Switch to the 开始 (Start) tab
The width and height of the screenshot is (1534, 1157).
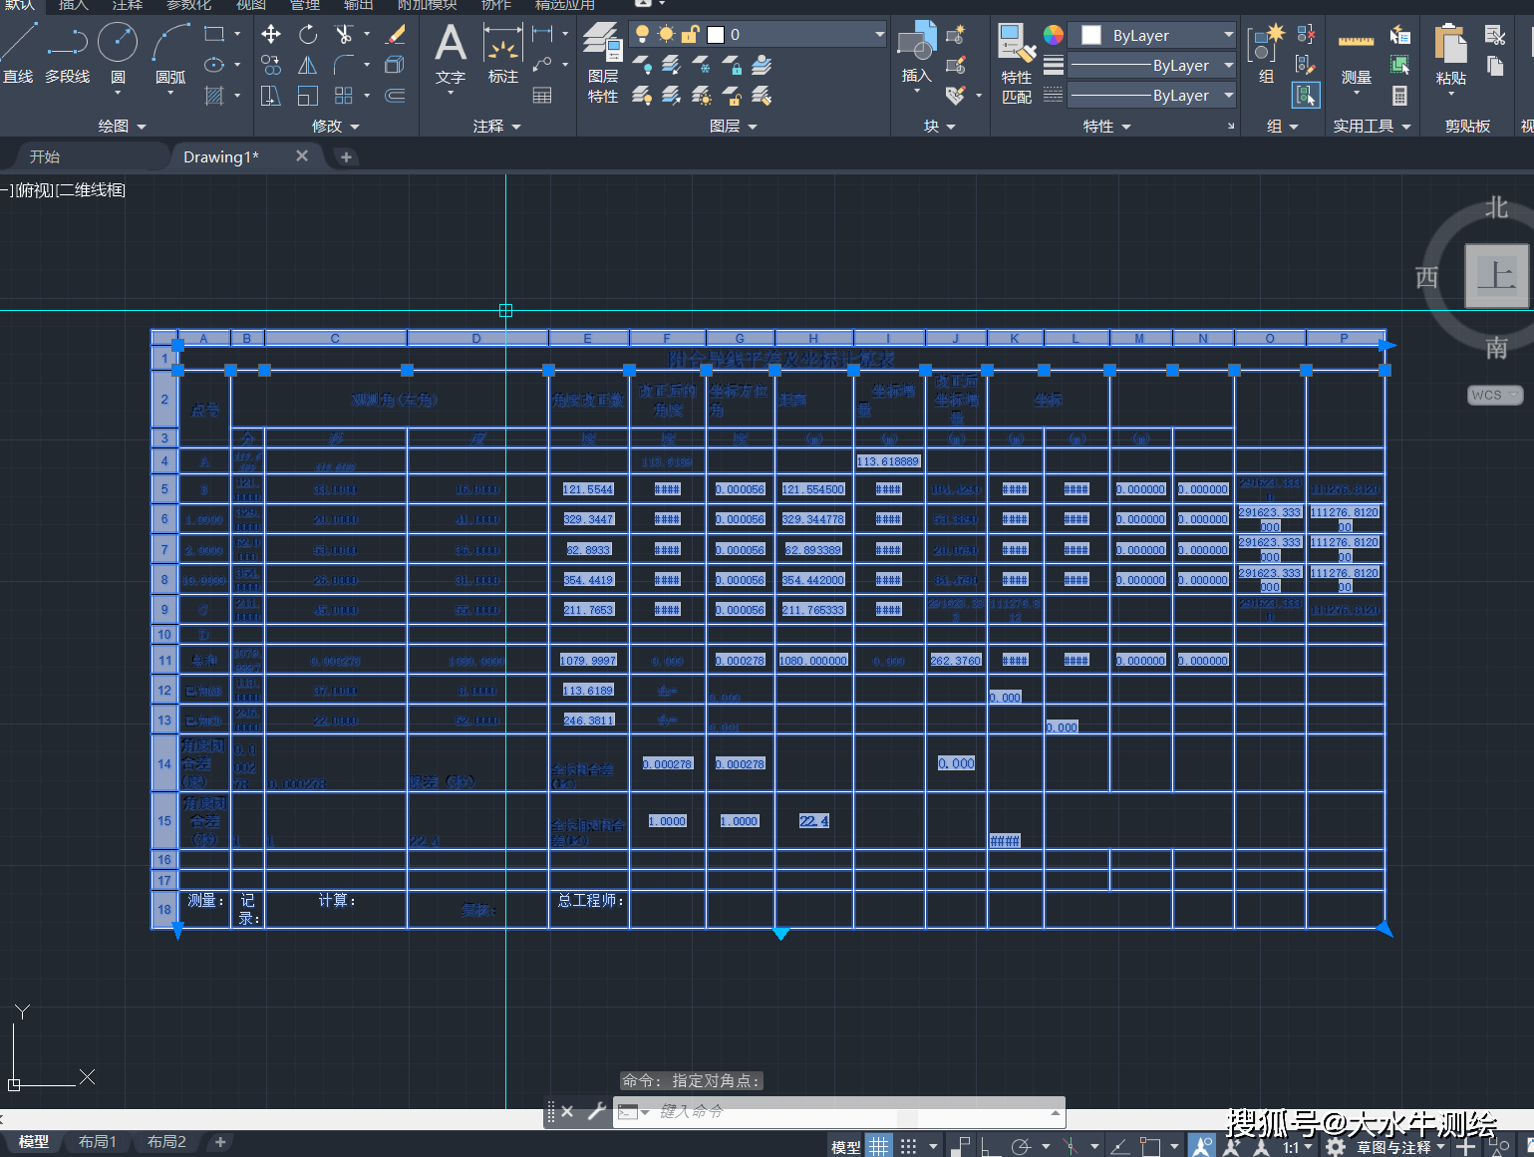[45, 156]
